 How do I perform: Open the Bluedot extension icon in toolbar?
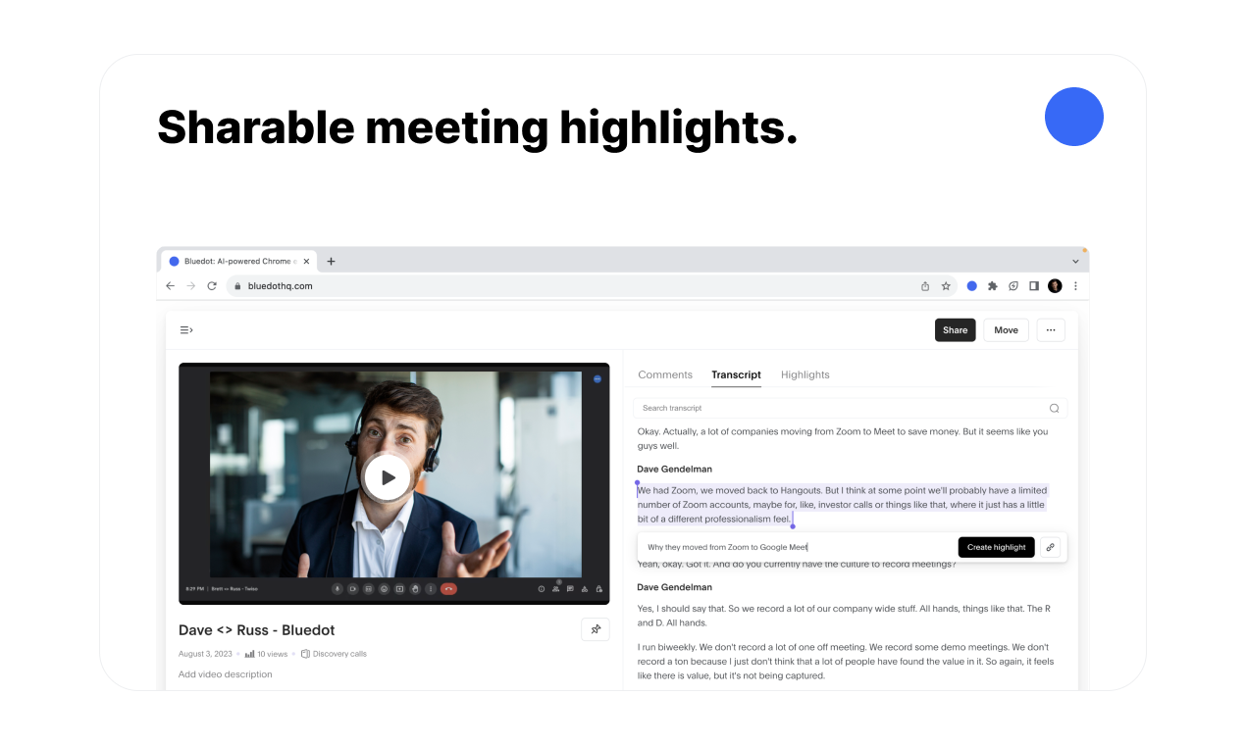pyautogui.click(x=971, y=286)
